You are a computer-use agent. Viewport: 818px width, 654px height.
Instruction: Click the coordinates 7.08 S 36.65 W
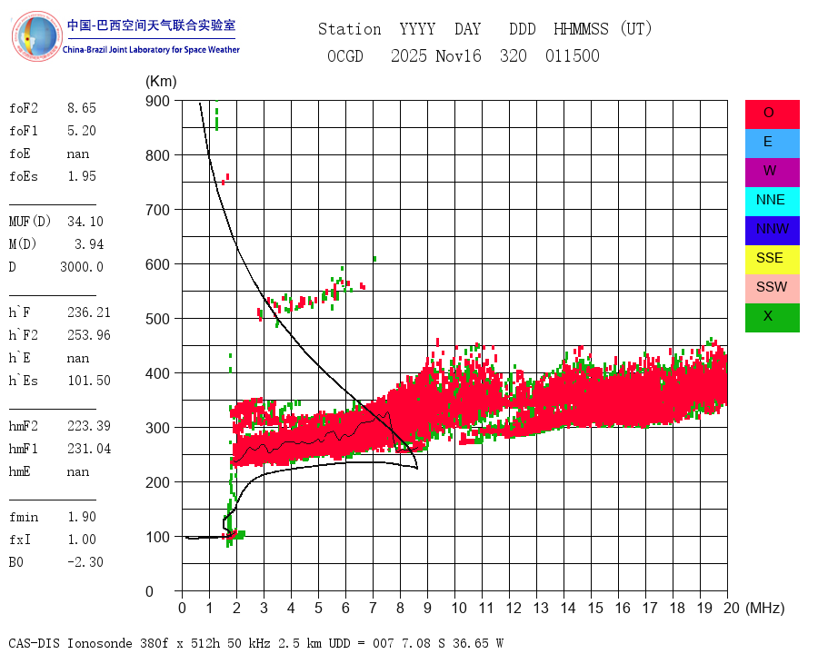pos(451,643)
